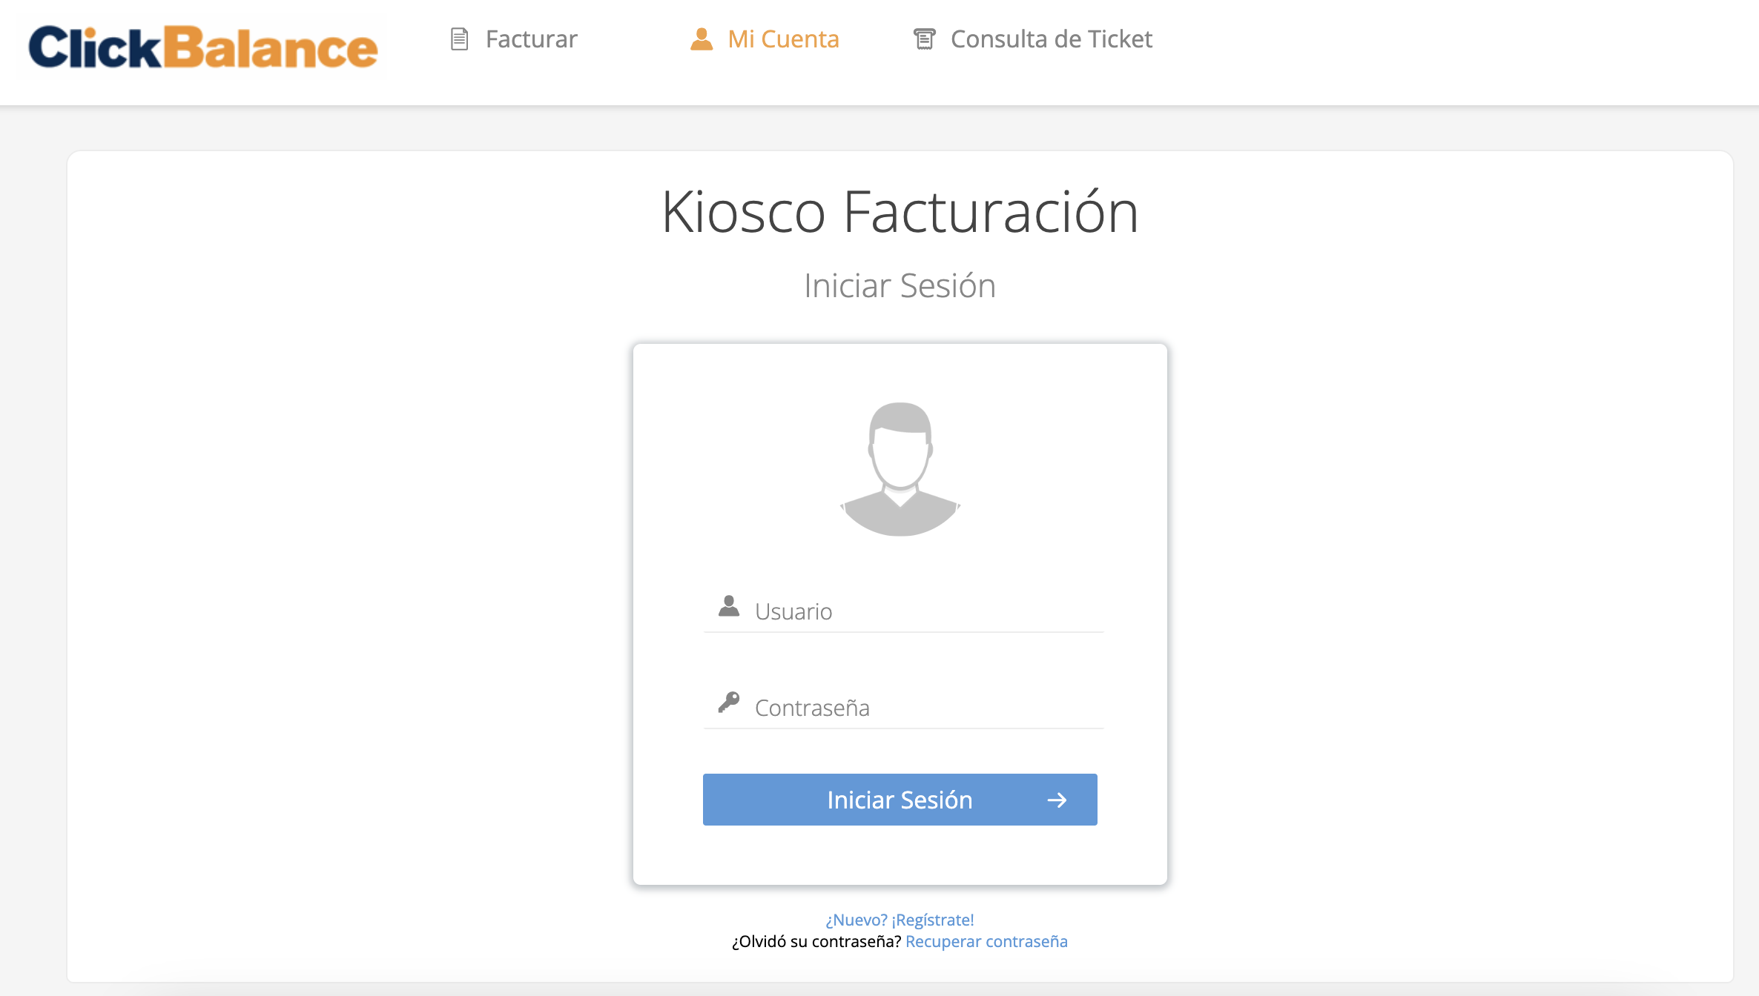This screenshot has height=996, width=1759.
Task: Open the Facturar menu item
Action: (531, 39)
